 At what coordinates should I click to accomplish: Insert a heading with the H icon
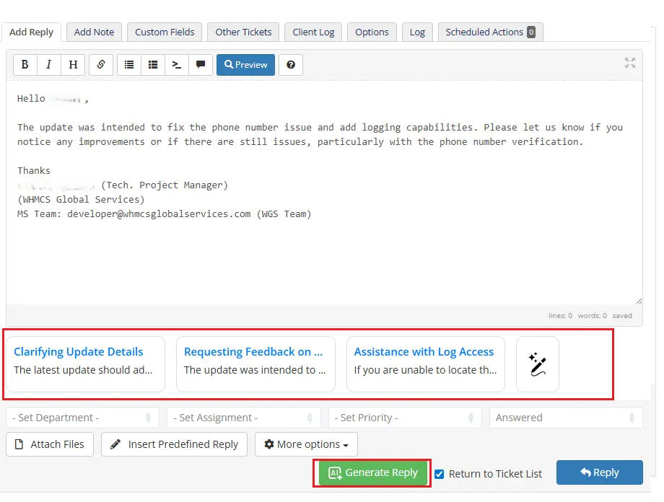click(72, 64)
